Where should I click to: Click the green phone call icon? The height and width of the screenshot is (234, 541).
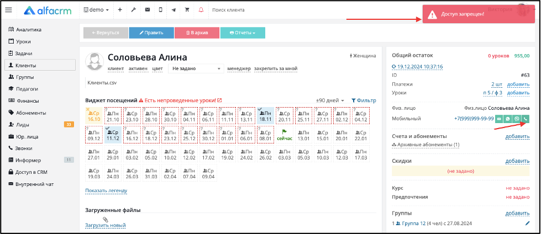(526, 119)
